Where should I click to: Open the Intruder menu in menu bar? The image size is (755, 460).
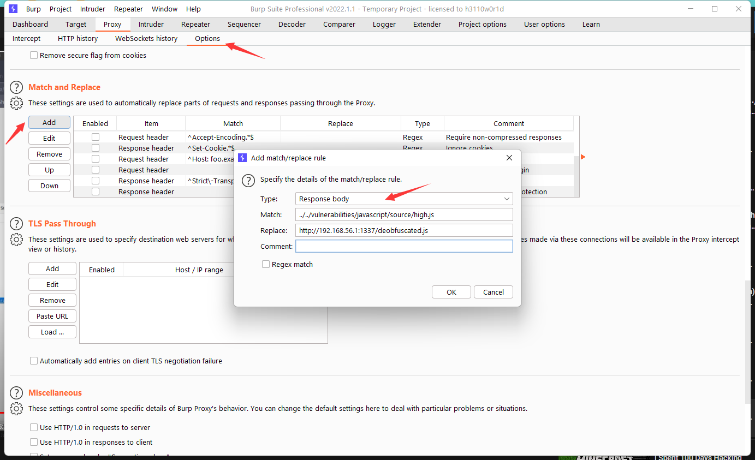[x=93, y=9]
